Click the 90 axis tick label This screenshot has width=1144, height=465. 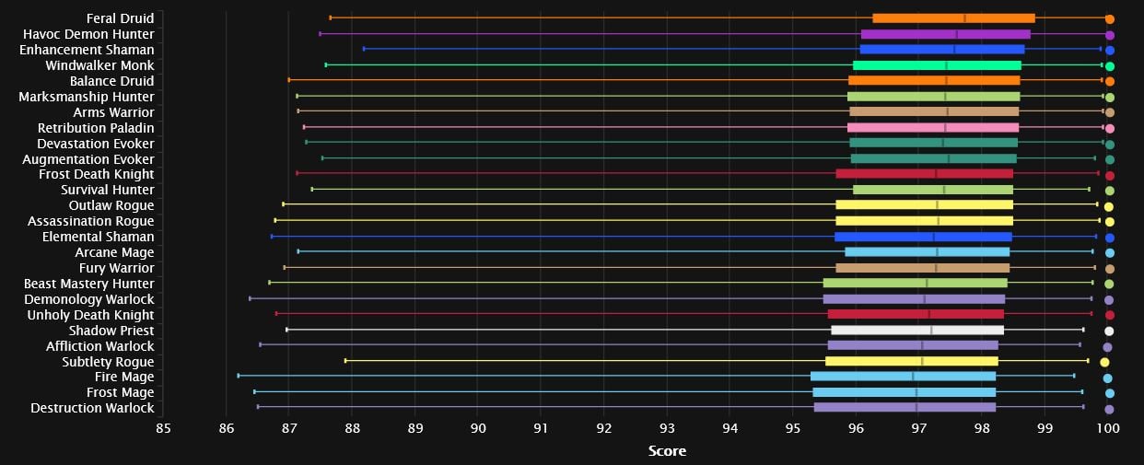[x=478, y=428]
